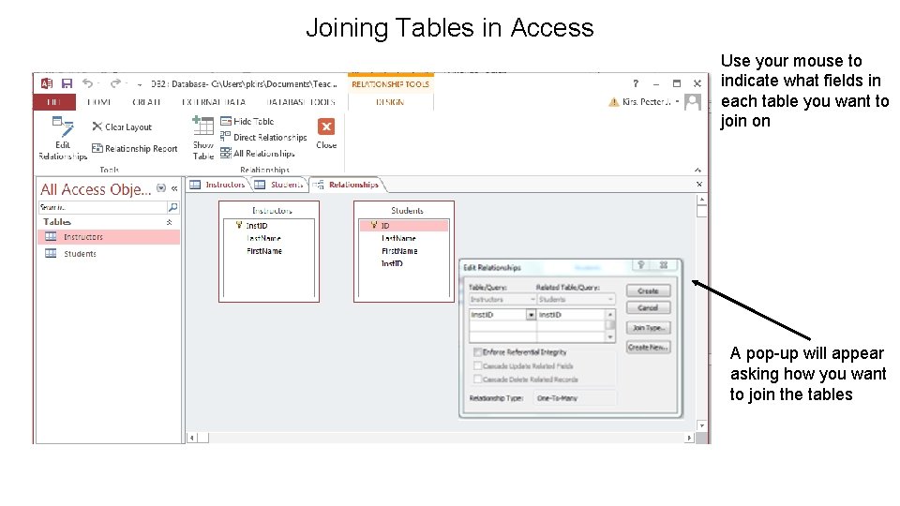Click the Help question mark in title bar
This screenshot has height=506, width=900.
click(636, 83)
